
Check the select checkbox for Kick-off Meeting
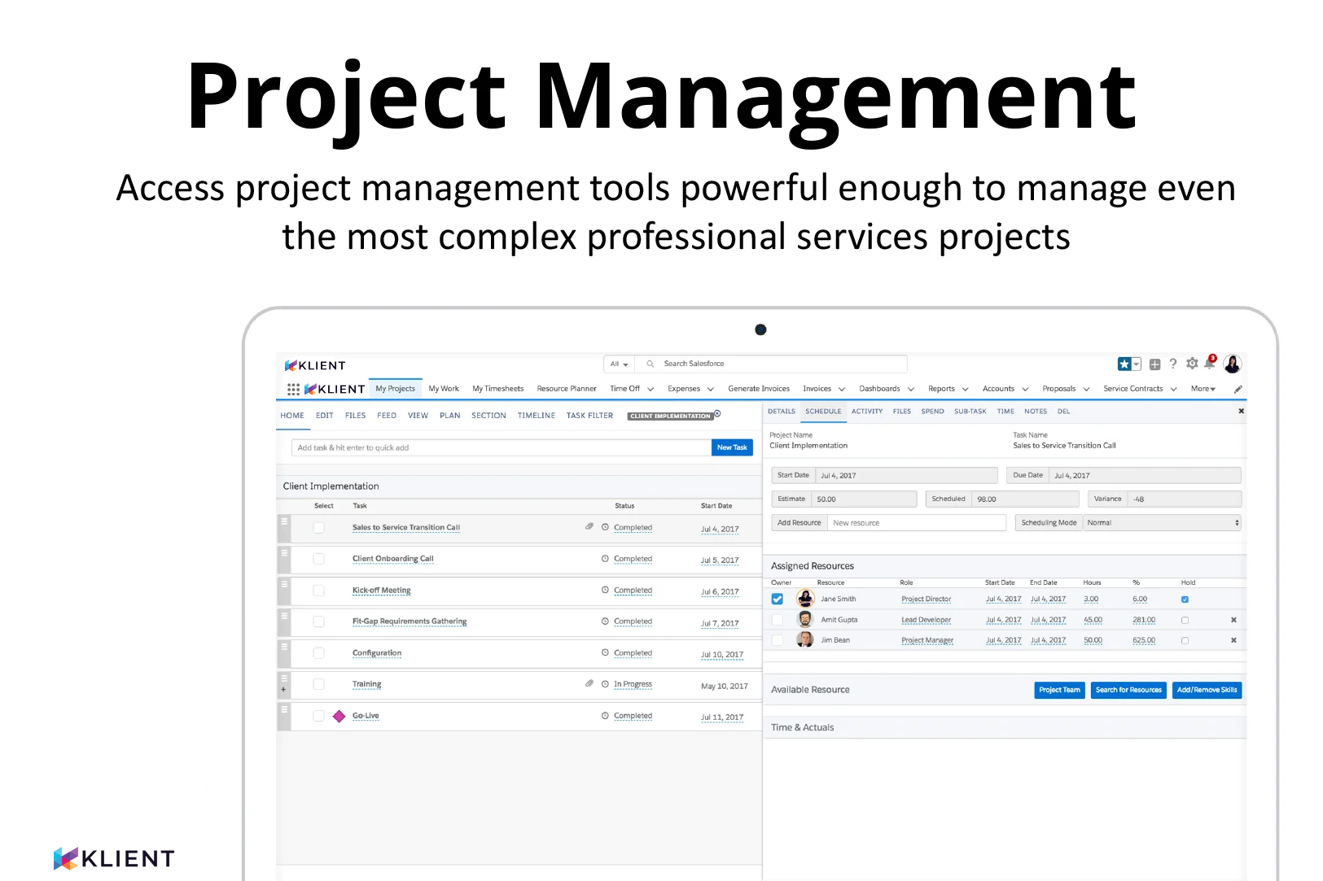pyautogui.click(x=318, y=591)
